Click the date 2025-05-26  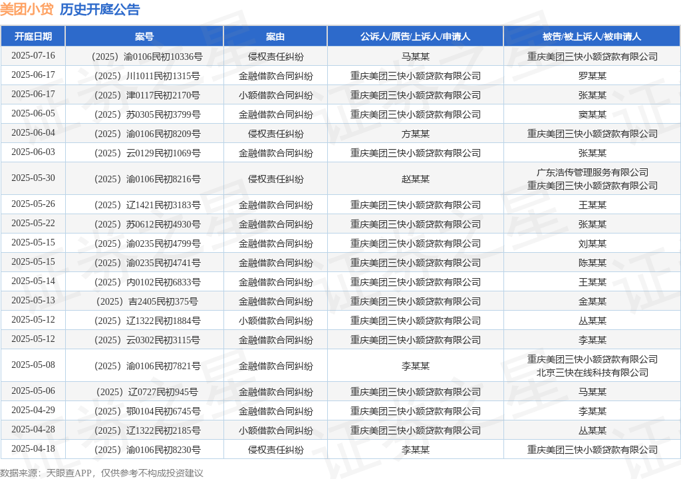[33, 204]
